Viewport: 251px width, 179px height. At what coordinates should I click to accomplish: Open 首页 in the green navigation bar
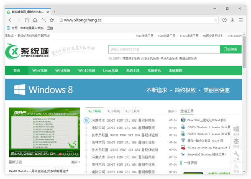click(17, 71)
